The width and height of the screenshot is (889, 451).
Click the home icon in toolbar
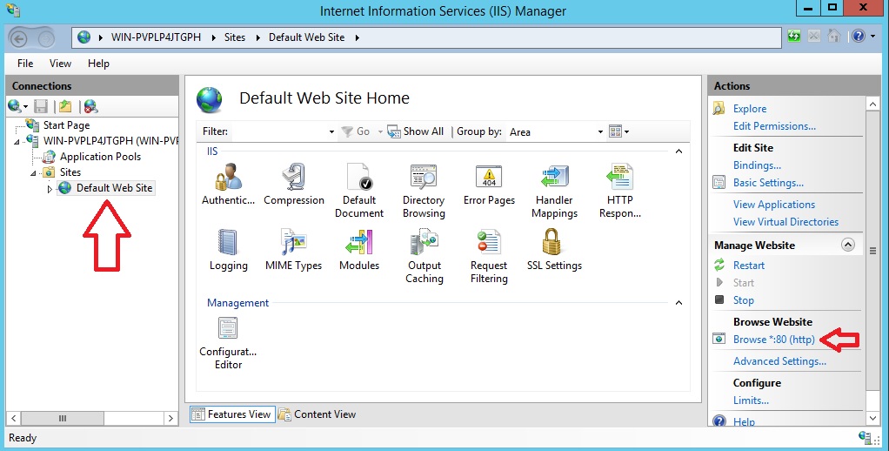[x=833, y=37]
